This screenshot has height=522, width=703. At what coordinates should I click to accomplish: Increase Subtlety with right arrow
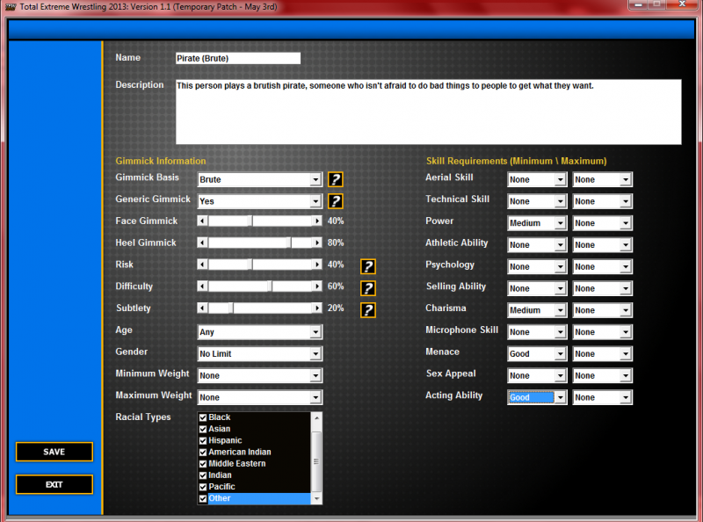317,308
